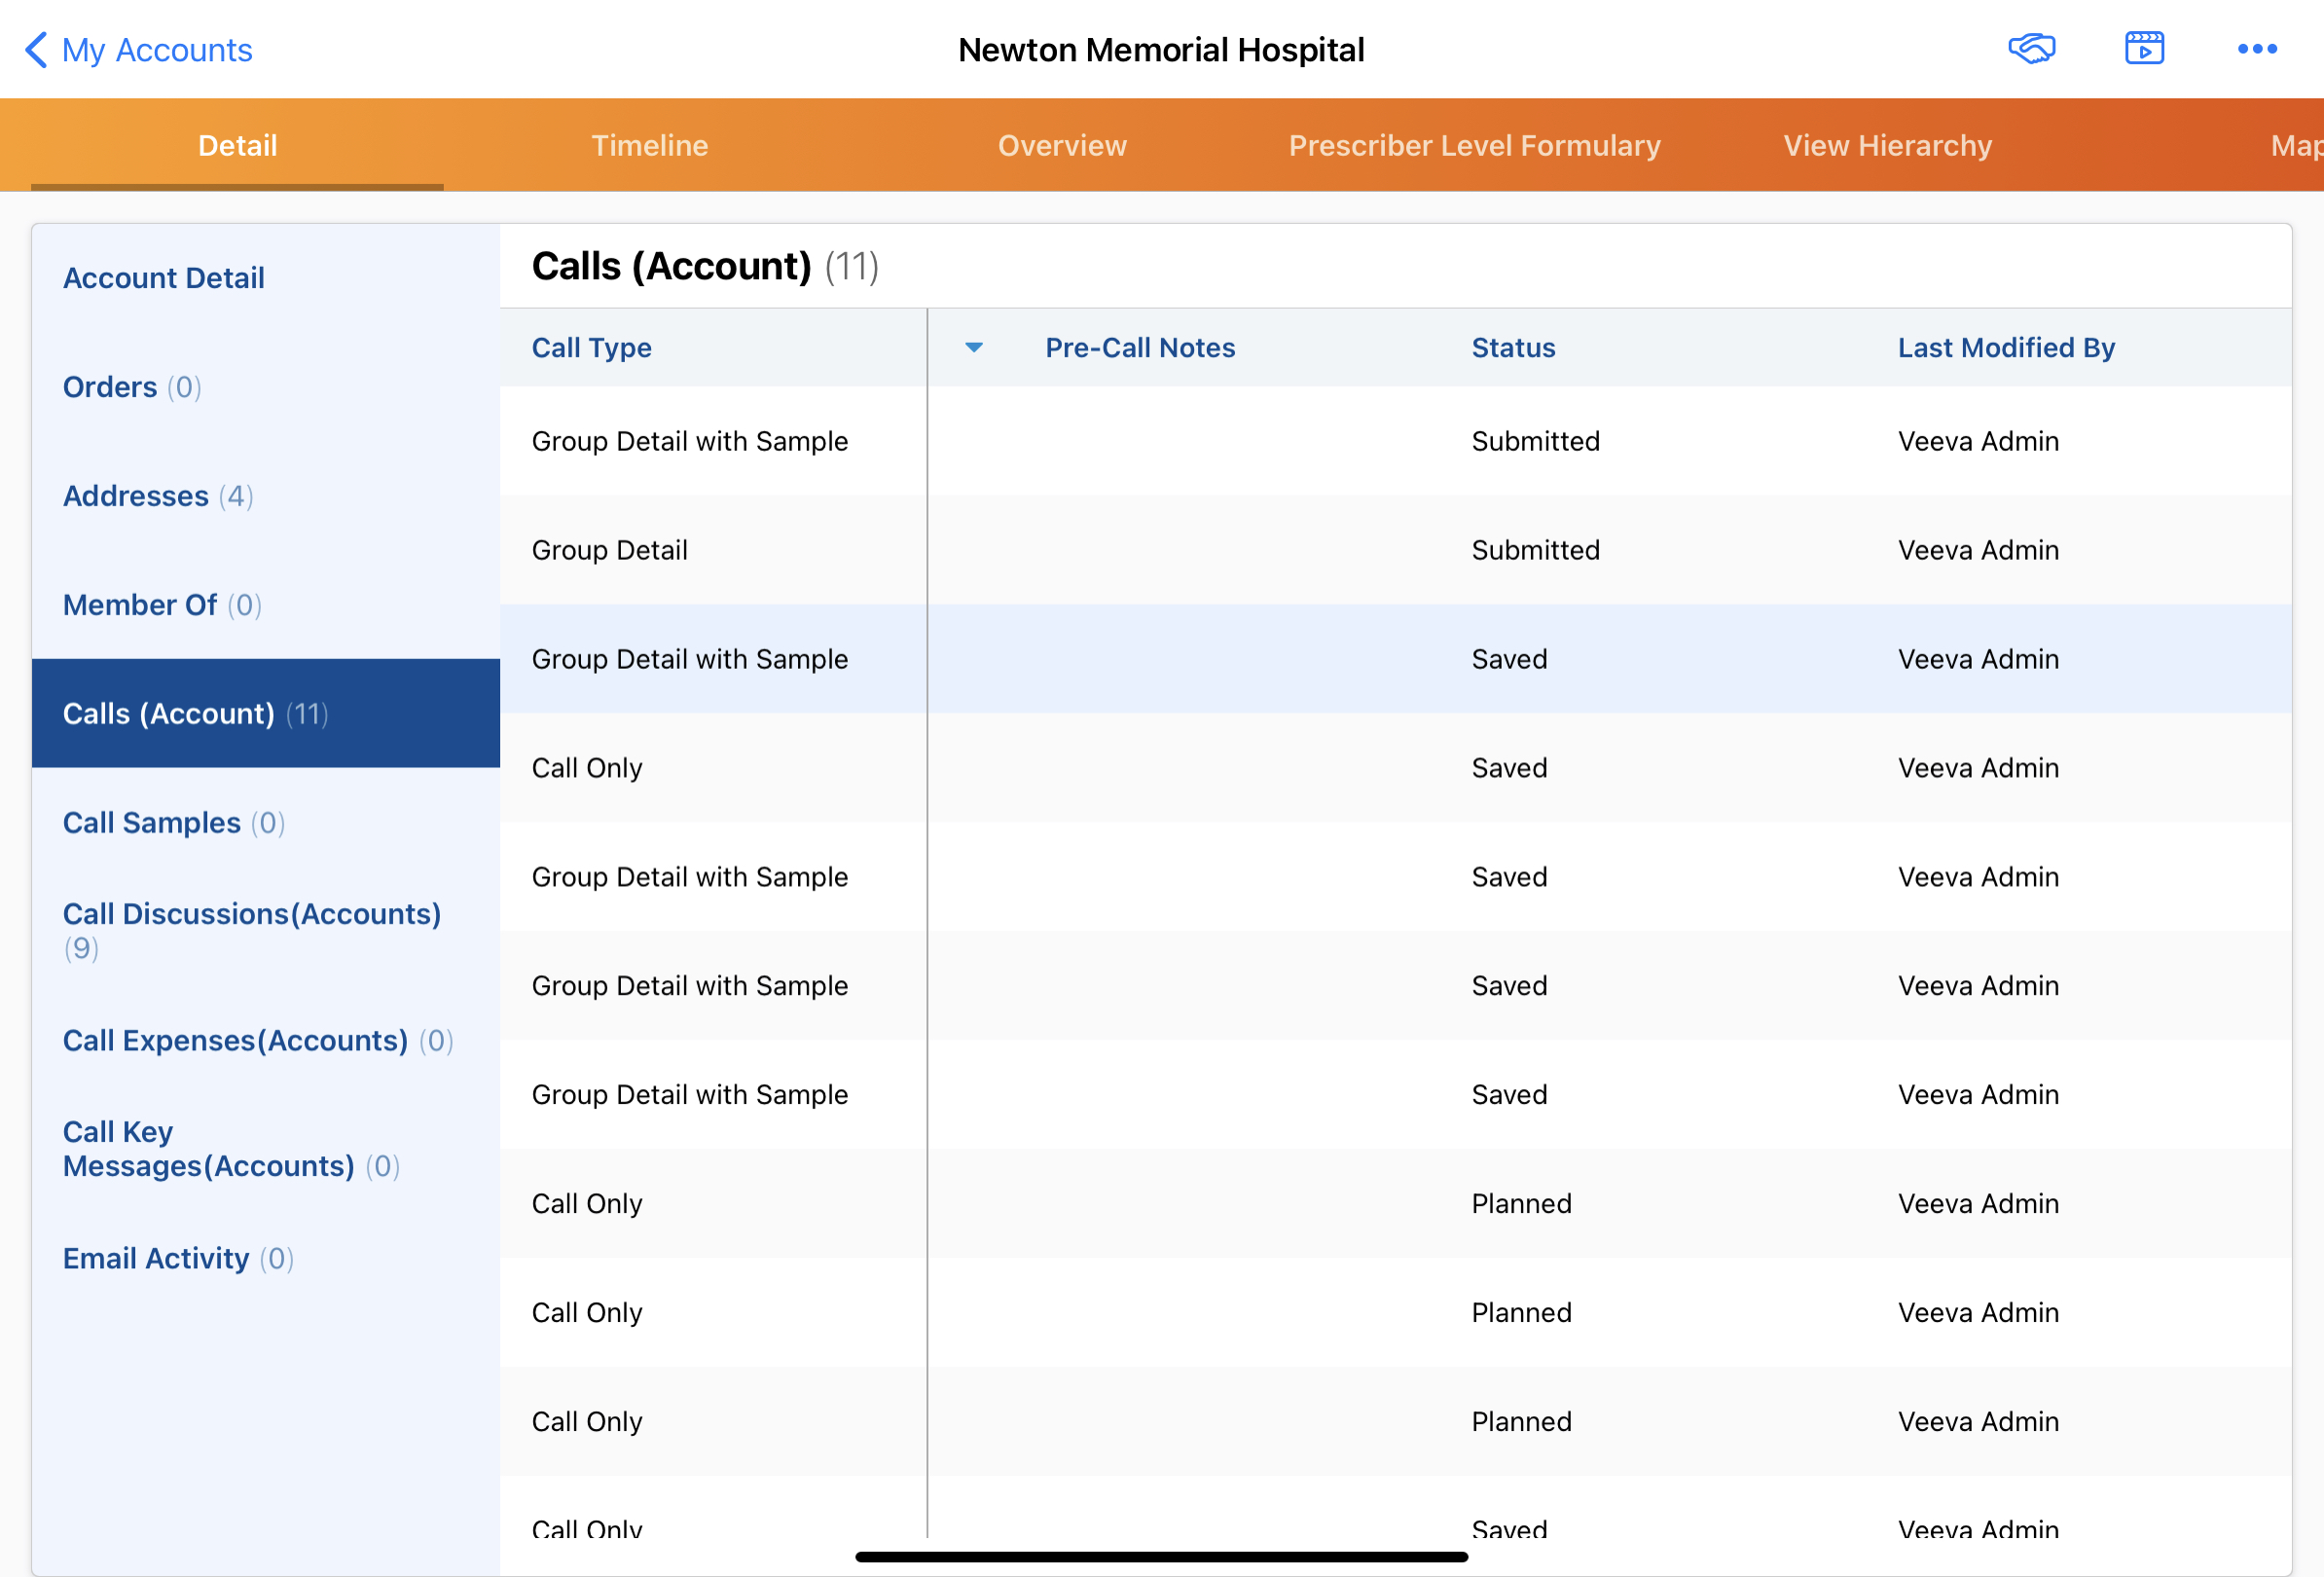Go to the View Hierarchy tab
This screenshot has width=2324, height=1577.
[x=1887, y=146]
